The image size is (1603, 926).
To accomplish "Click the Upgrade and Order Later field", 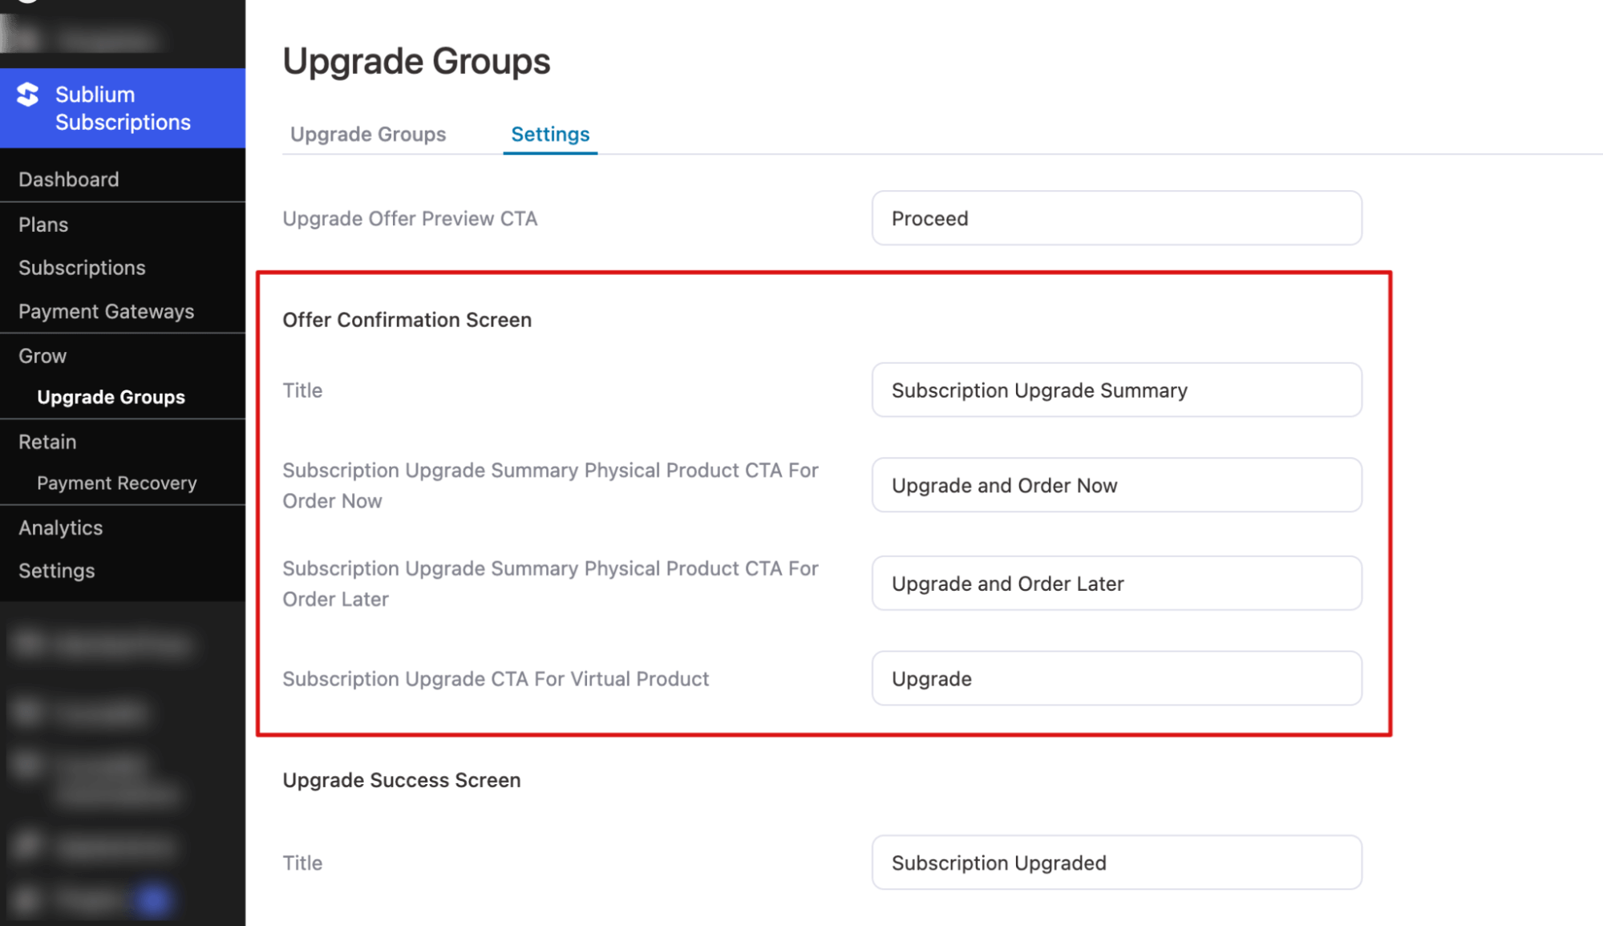I will pos(1115,584).
